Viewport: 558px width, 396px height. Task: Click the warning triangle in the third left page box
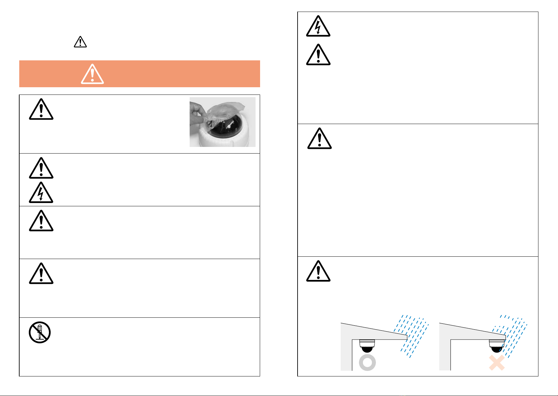coord(41,221)
